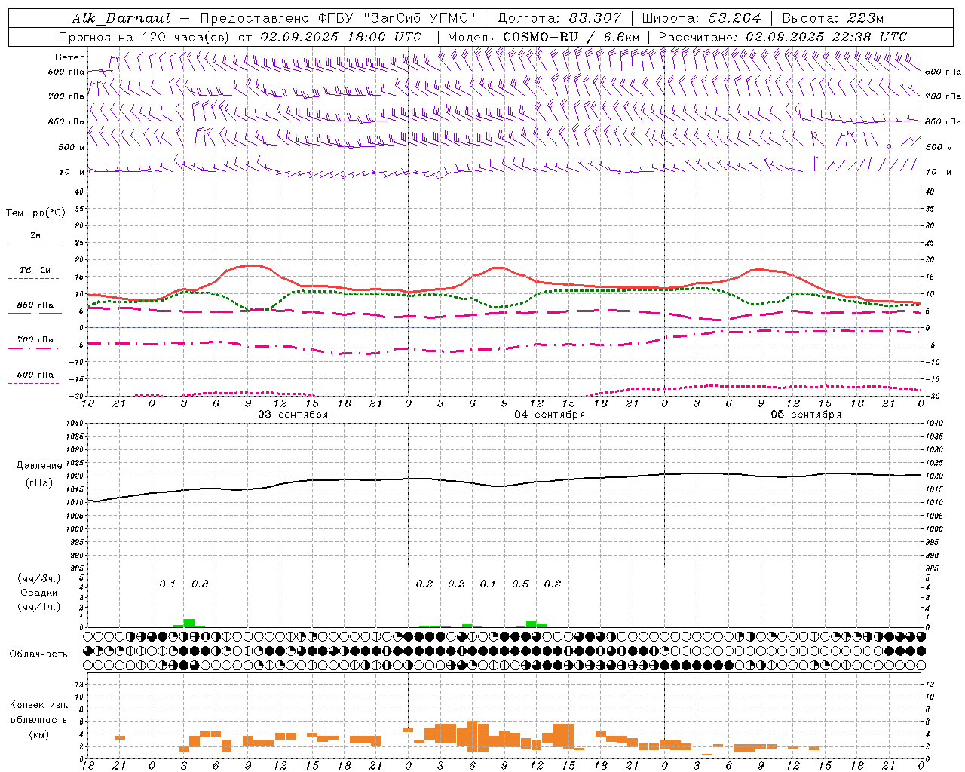Click the '10 м' wind level label on right axis
This screenshot has width=965, height=772.
[938, 172]
